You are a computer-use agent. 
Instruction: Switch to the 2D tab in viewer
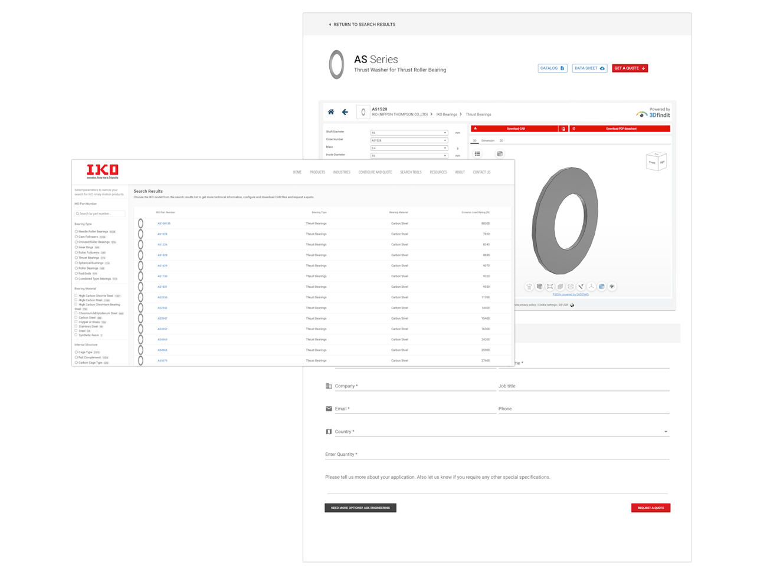[501, 141]
